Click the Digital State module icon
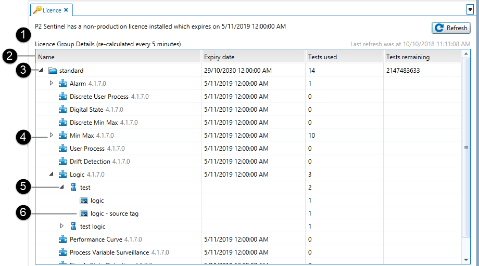 click(63, 110)
